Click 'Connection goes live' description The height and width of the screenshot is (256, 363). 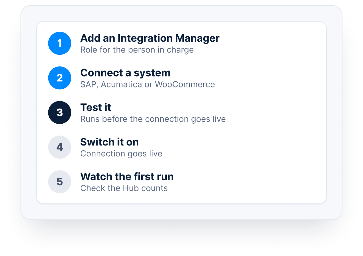click(121, 153)
